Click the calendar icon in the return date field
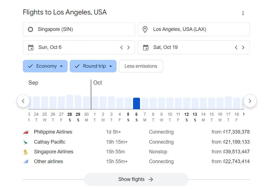 tap(146, 47)
